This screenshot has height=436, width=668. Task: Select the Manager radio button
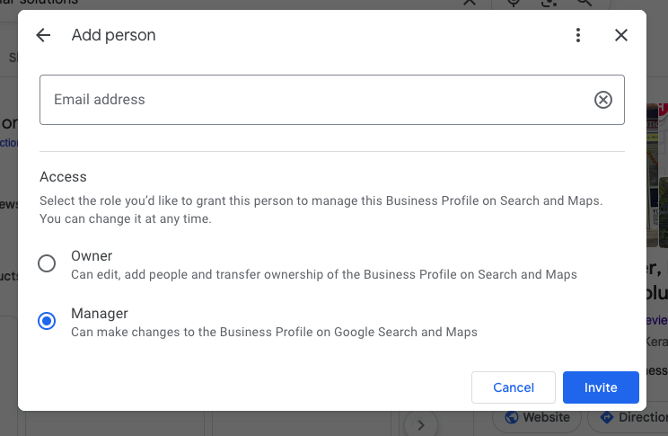[x=47, y=321]
